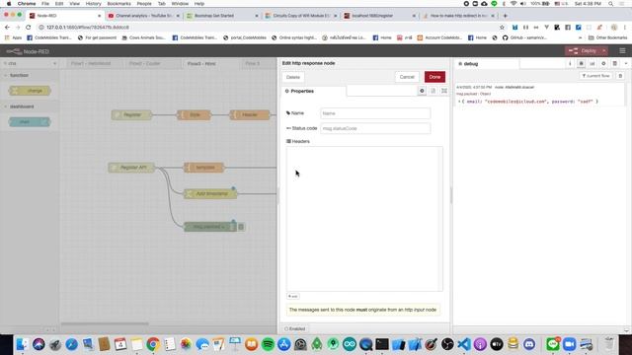Reload the browser page
The height and width of the screenshot is (355, 632).
point(29,28)
